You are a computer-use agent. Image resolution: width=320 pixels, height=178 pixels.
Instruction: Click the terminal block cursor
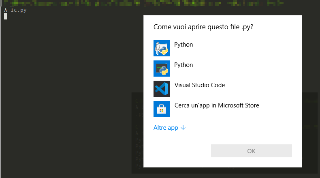pos(6,16)
